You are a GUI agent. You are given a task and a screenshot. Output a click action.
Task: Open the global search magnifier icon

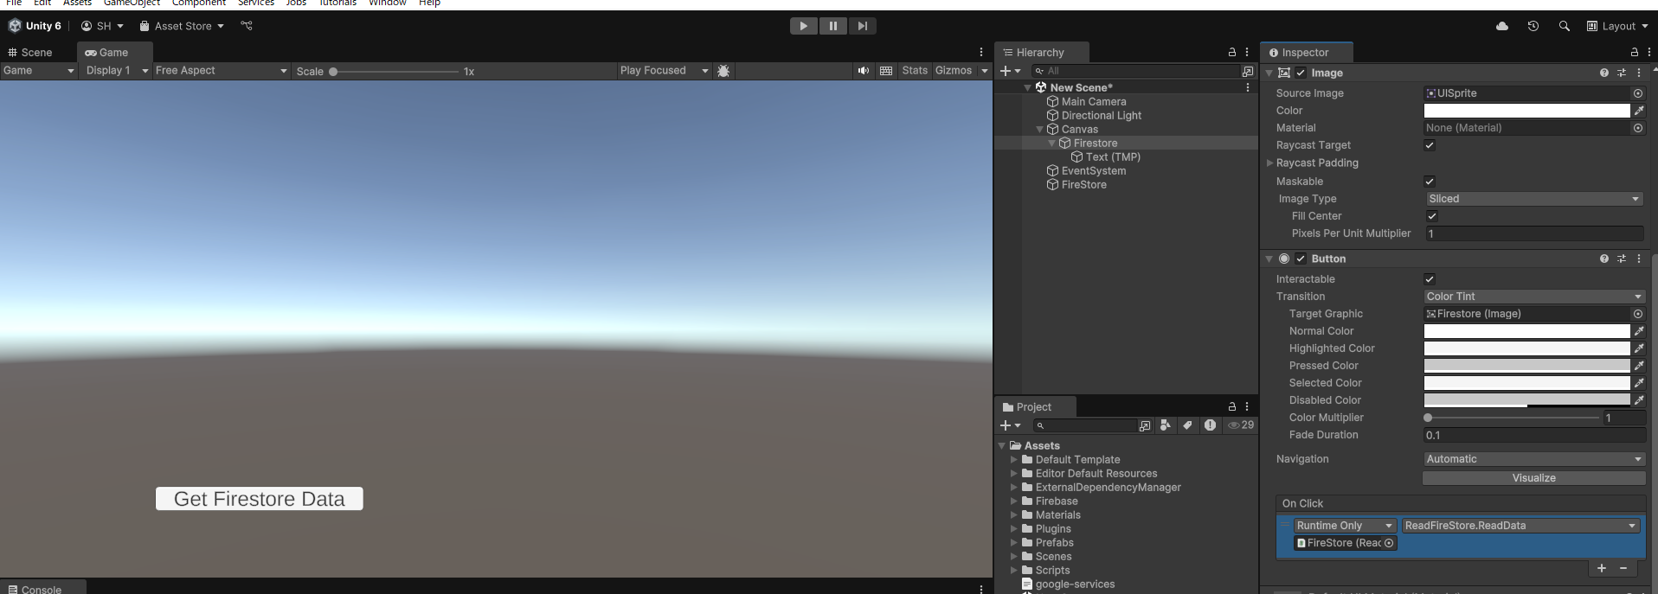click(1564, 26)
